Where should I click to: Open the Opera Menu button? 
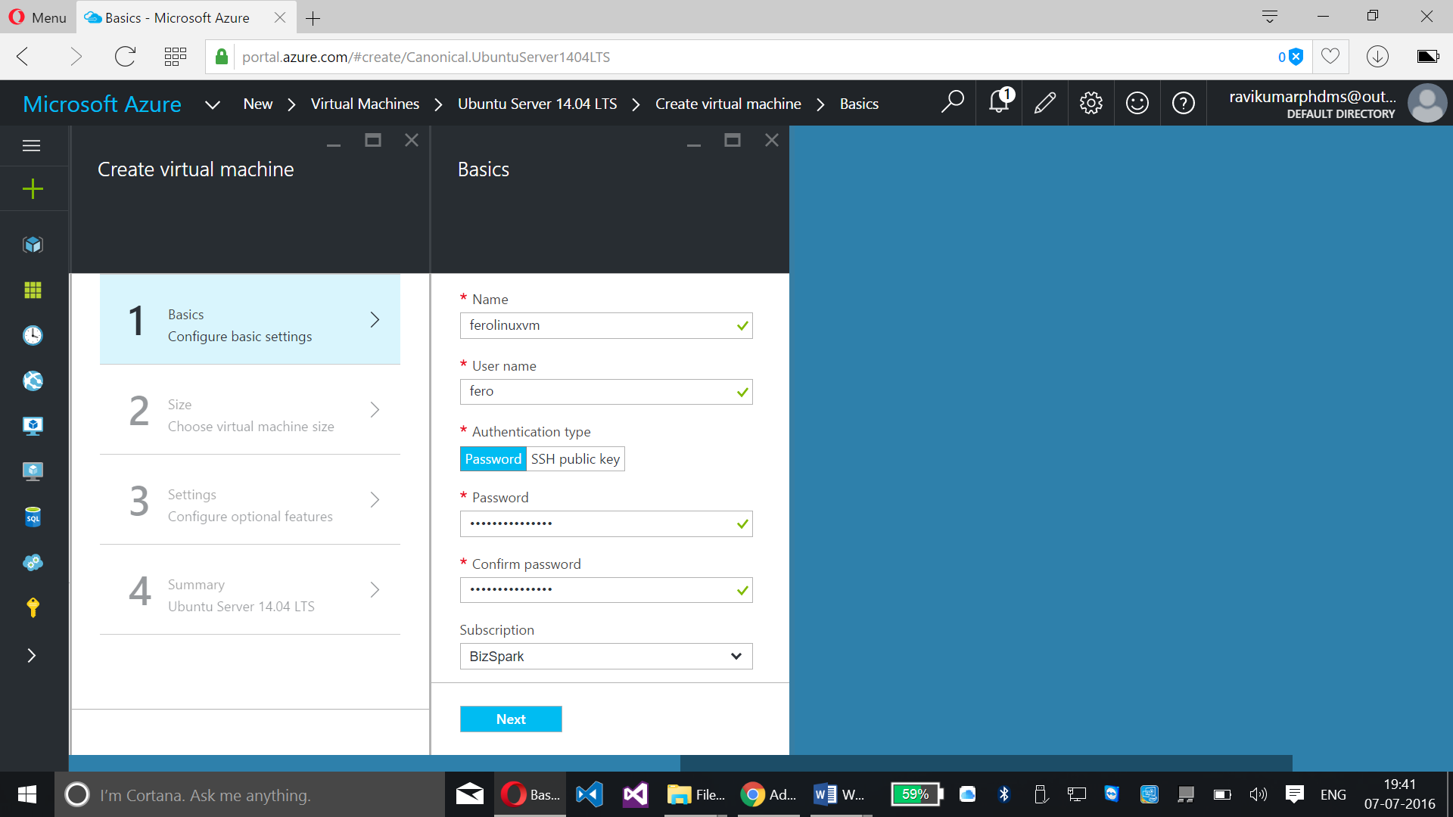[38, 17]
